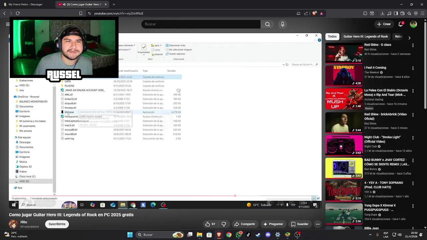Open the Leo AI sparkle icon
The width and height of the screenshot is (427, 240).
[409, 13]
